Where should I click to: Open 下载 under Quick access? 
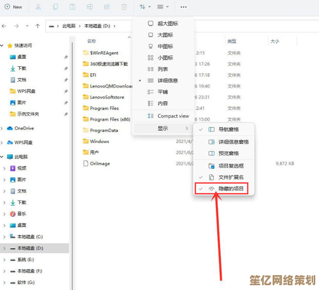click(22, 68)
